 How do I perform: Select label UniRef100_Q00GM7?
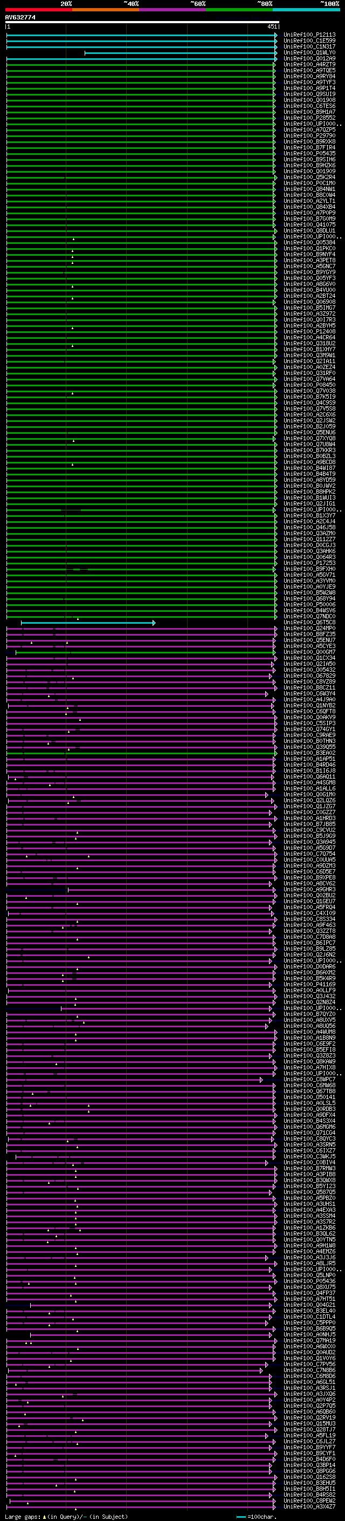(309, 652)
